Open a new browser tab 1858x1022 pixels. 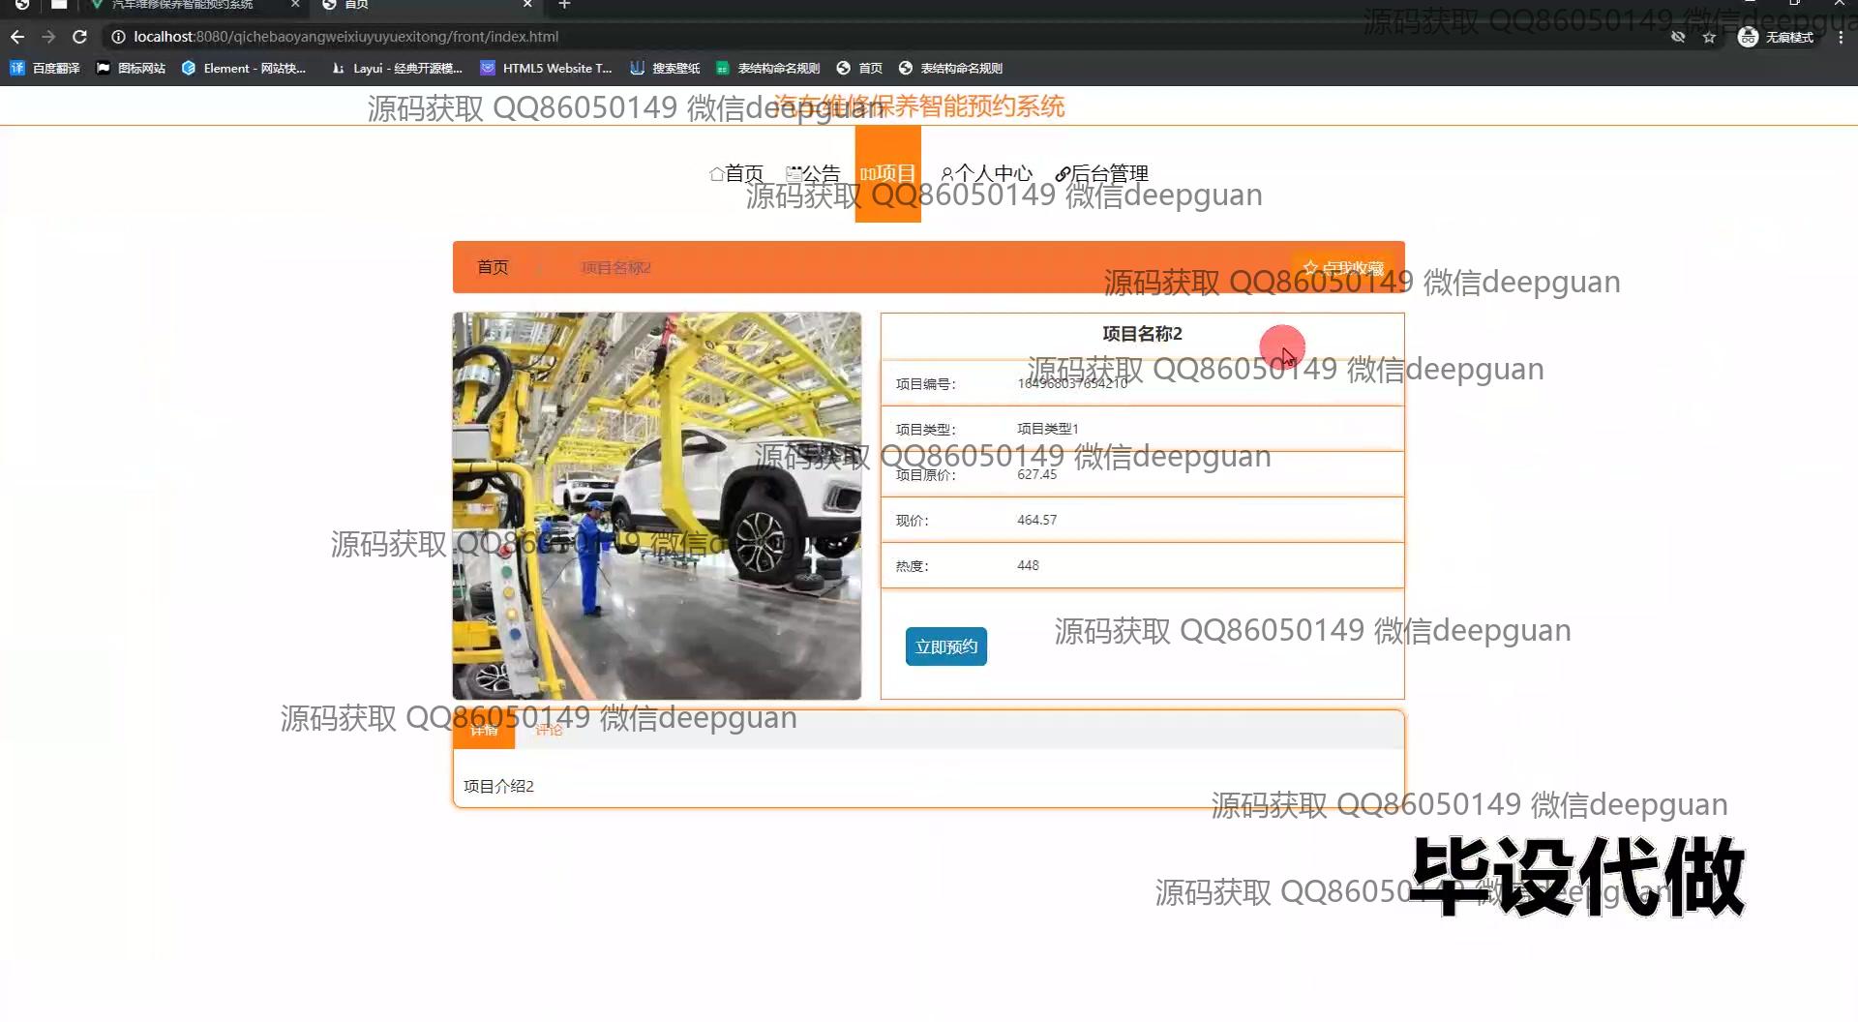click(564, 5)
